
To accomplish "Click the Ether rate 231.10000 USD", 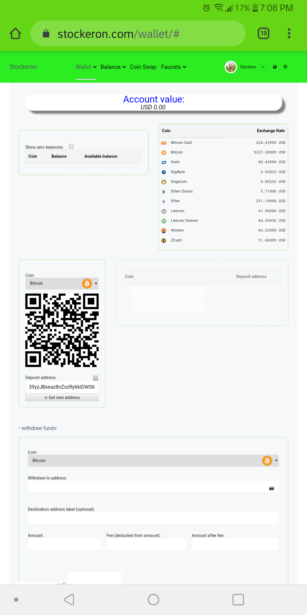I will click(x=271, y=201).
